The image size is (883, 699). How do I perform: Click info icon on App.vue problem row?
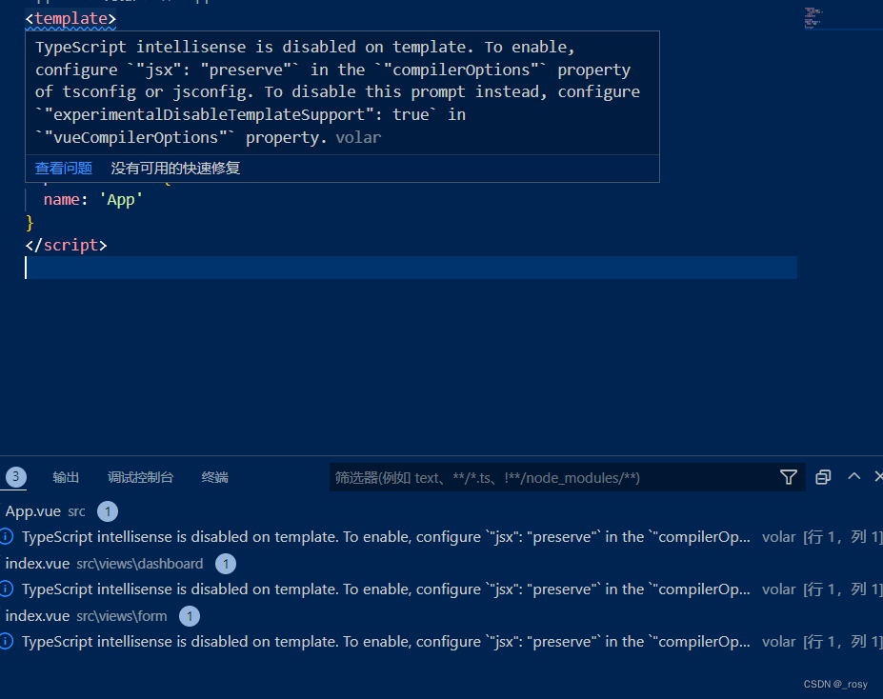(x=7, y=536)
